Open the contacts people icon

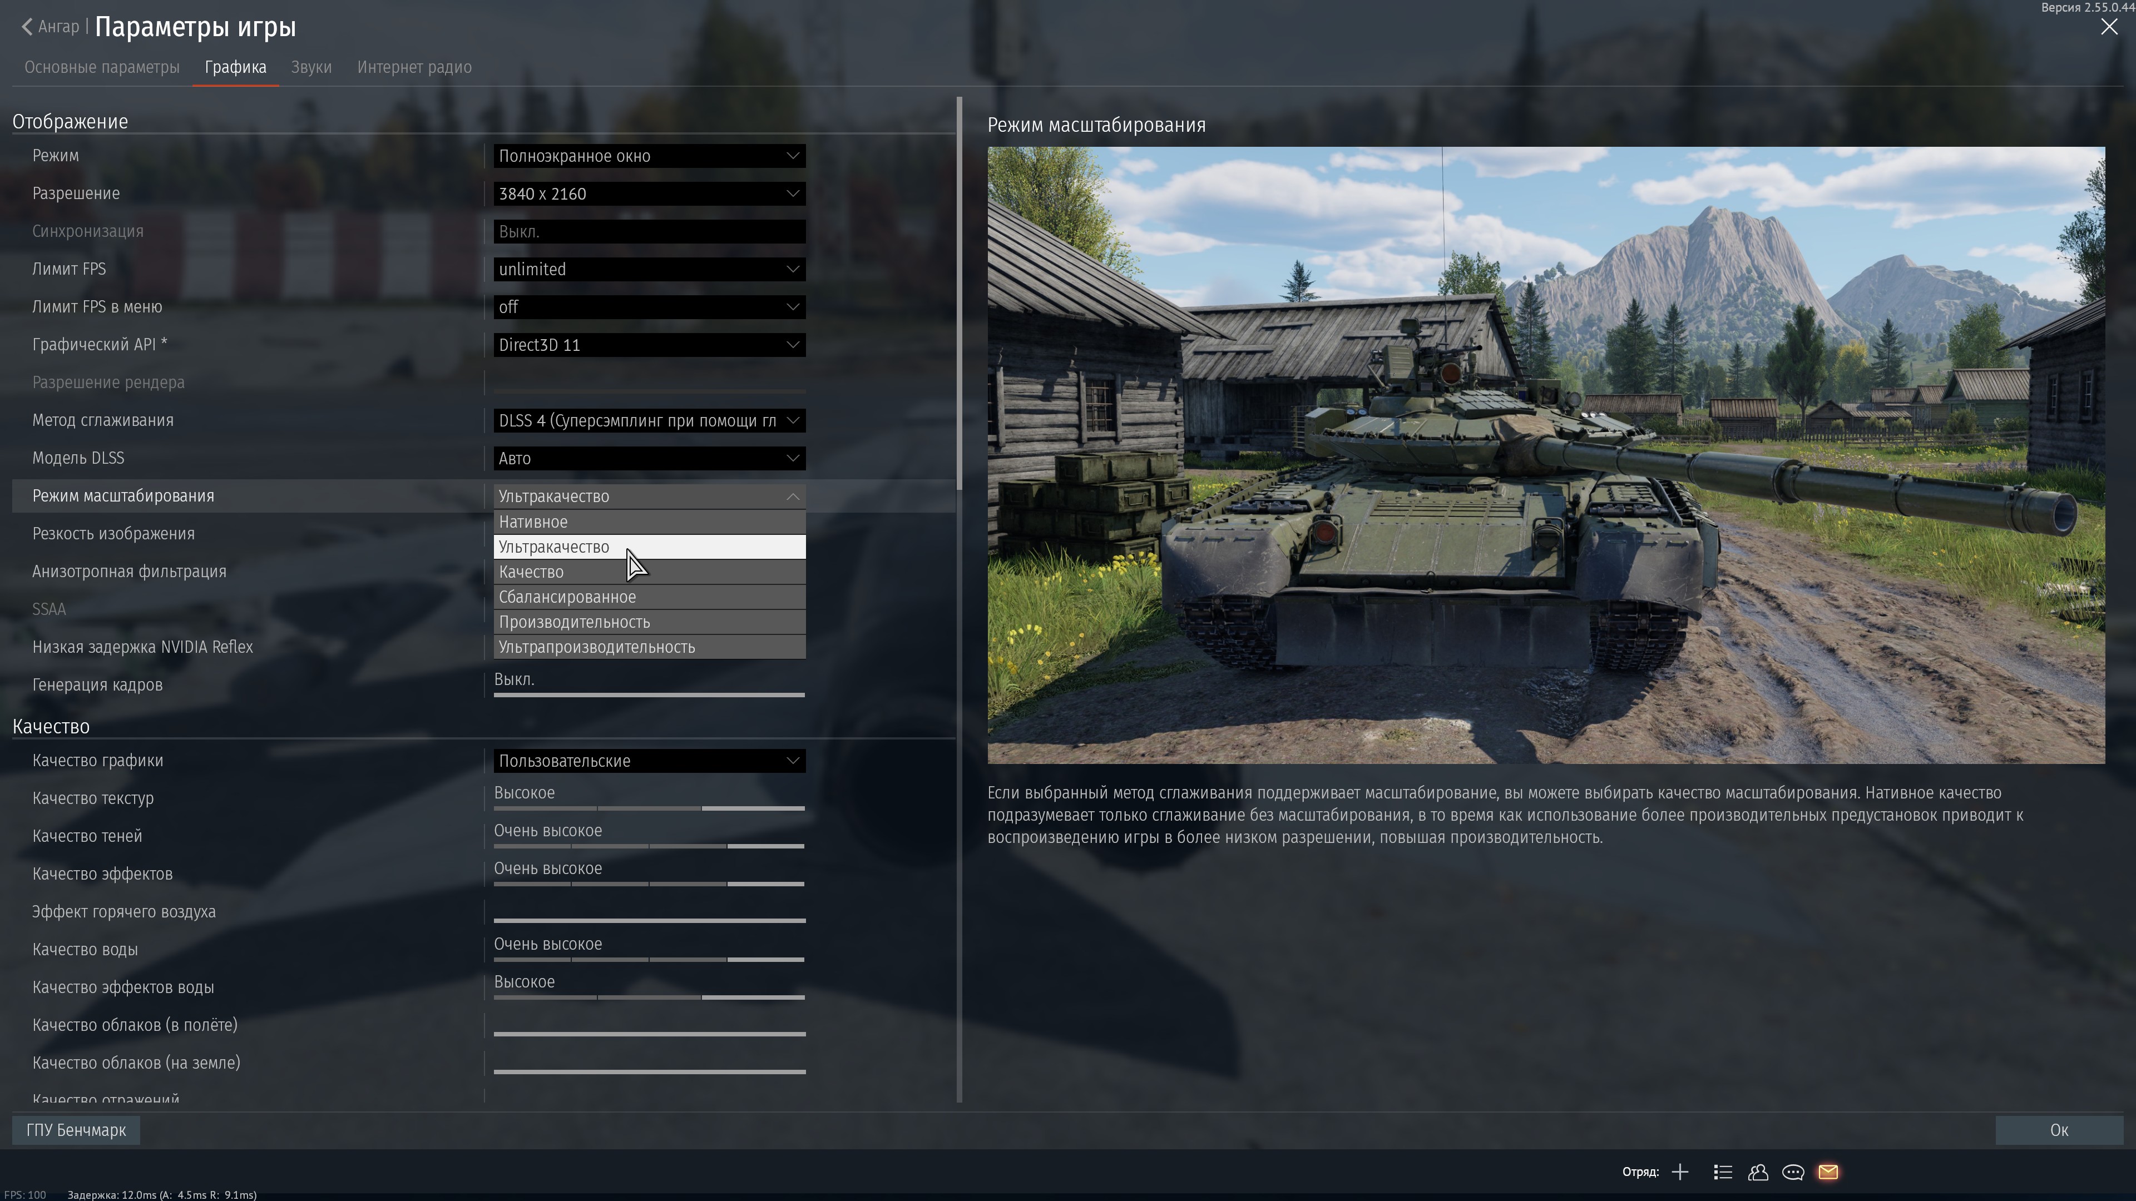pyautogui.click(x=1758, y=1172)
